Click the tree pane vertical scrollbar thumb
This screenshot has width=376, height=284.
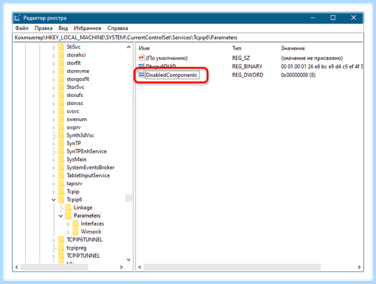coord(128,198)
